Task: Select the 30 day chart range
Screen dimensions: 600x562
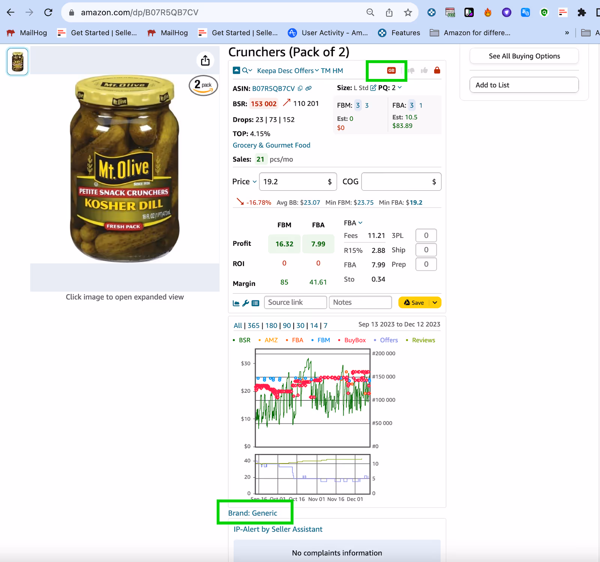Action: coord(300,326)
